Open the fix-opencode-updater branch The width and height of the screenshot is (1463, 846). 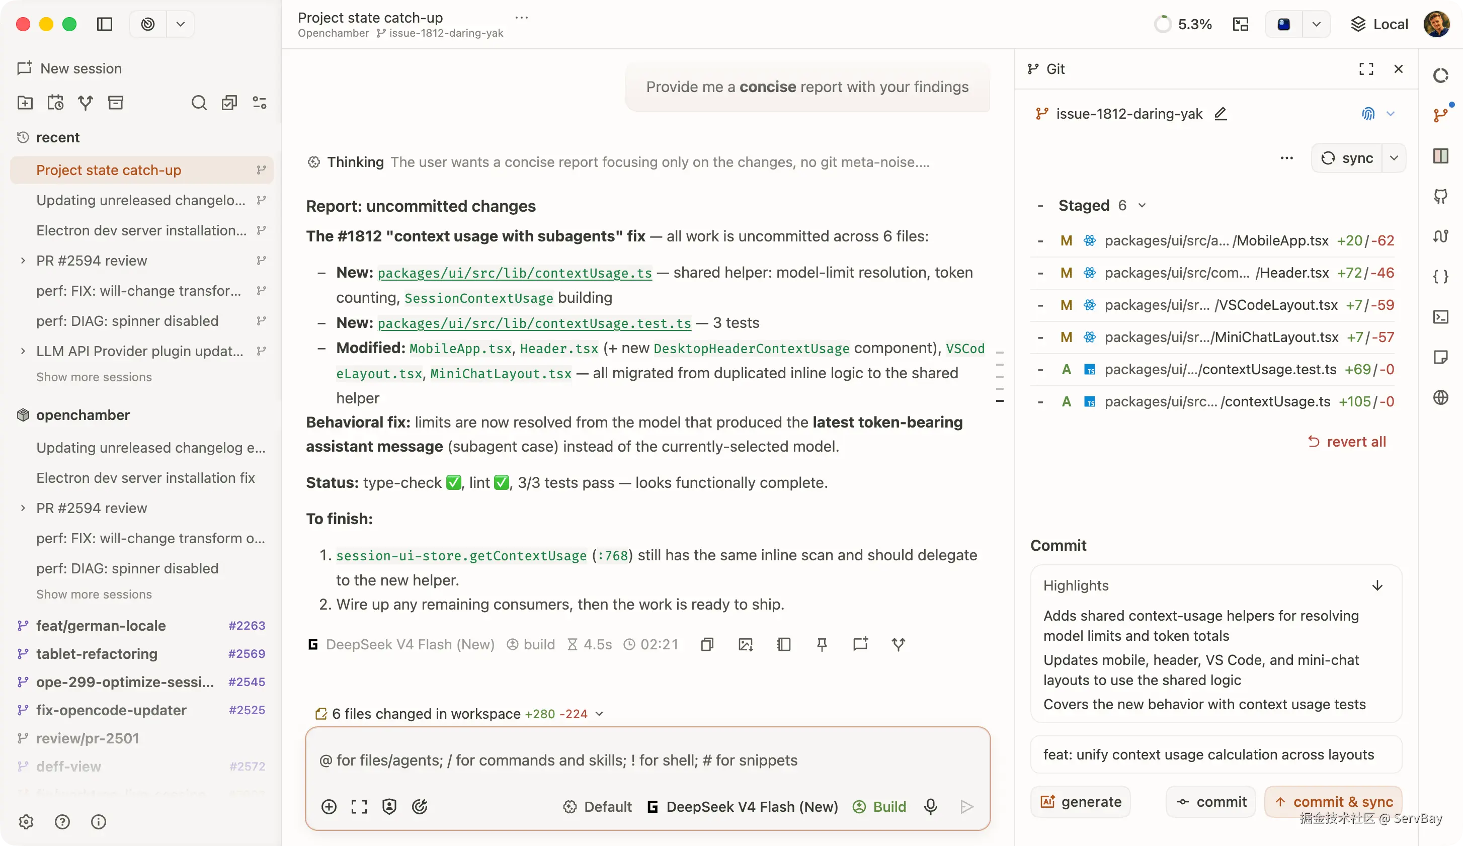142,710
